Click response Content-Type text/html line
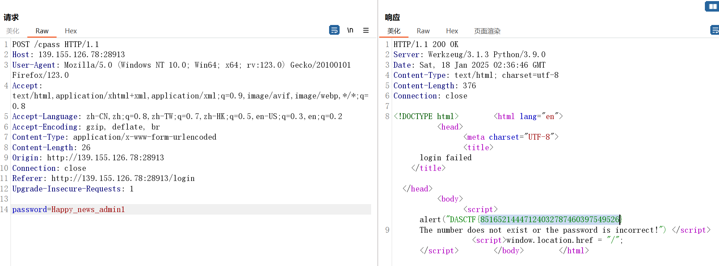 point(476,75)
